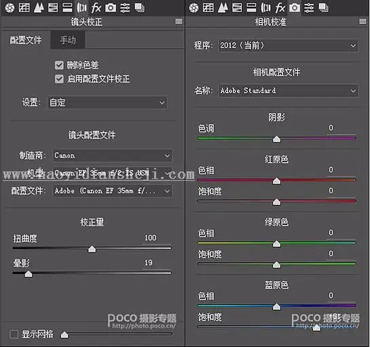The image size is (370, 347).
Task: Expand the 名称 dropdown showing Adobe Standard
Action: pyautogui.click(x=288, y=90)
